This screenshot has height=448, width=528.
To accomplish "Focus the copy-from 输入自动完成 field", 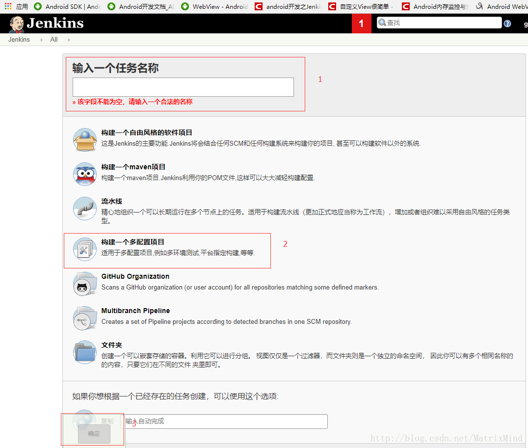I will pos(224,422).
